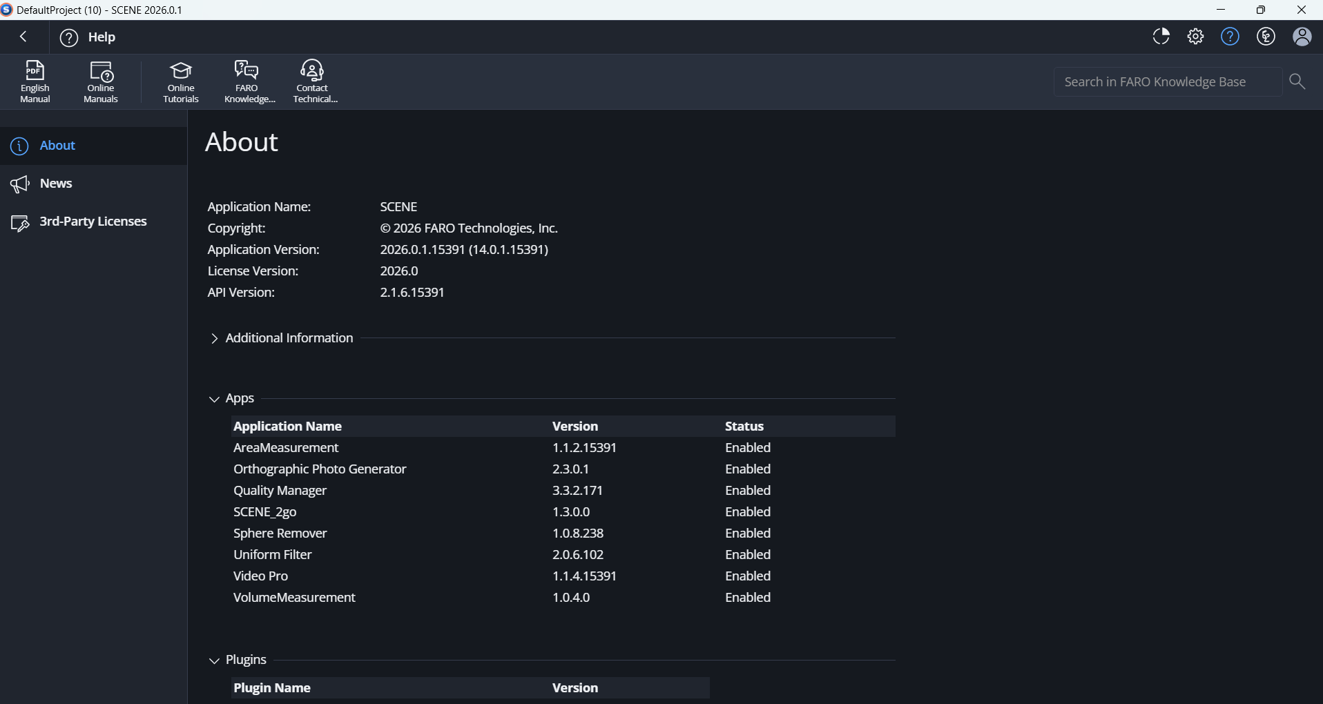Select the Uniform Filter row
Viewport: 1323px width, 704px height.
coord(563,555)
